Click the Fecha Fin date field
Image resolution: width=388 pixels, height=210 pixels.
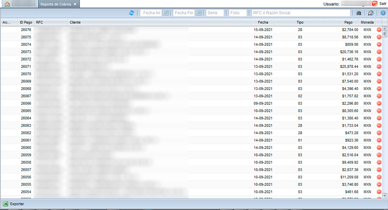coord(184,13)
